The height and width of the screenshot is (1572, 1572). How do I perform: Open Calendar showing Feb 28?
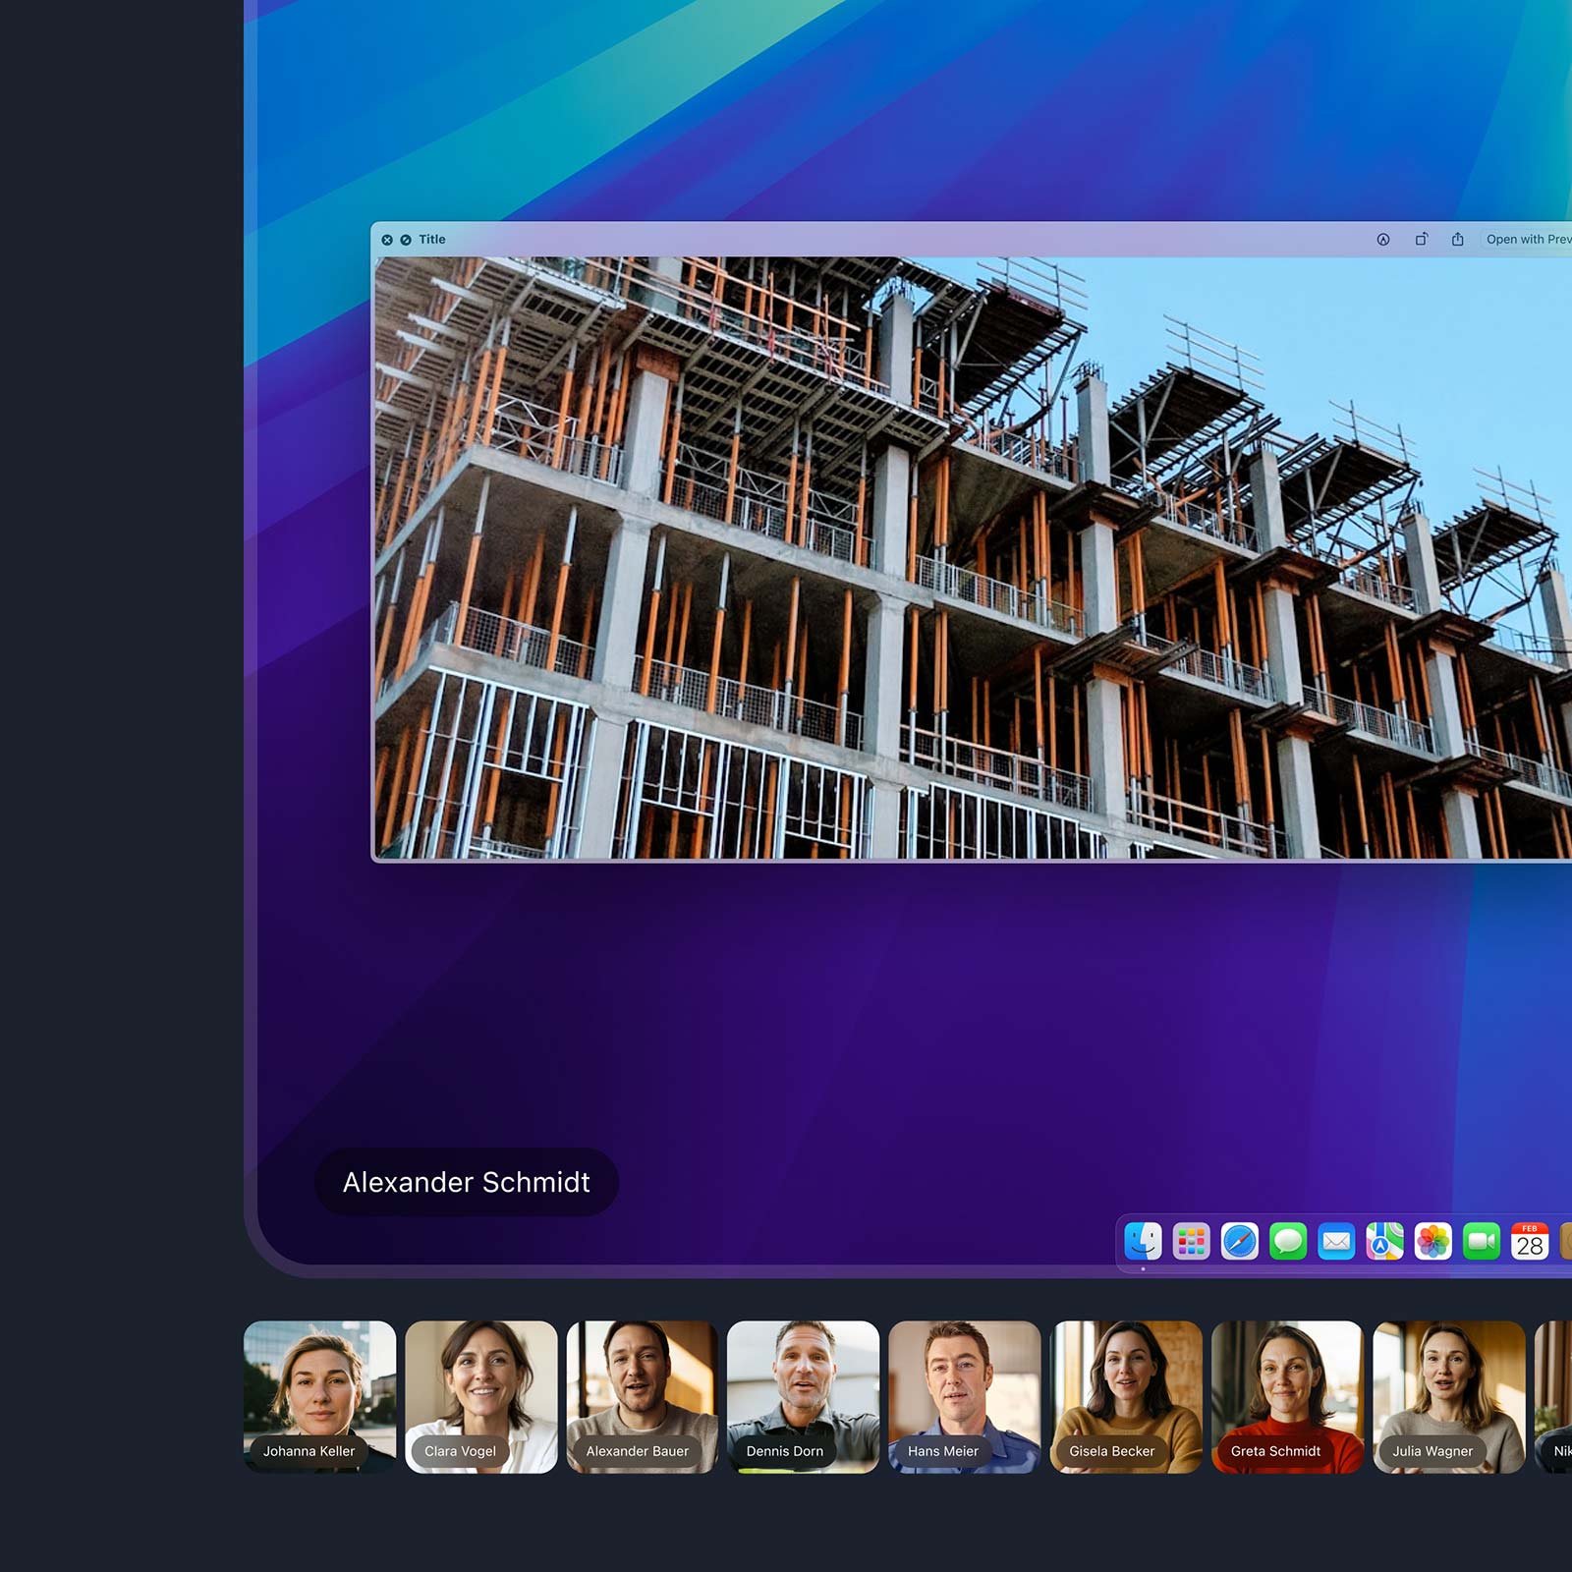point(1529,1242)
